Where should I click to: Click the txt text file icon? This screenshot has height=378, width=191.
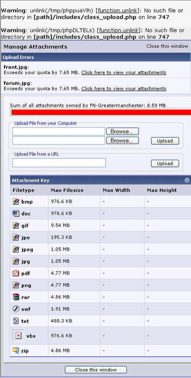(16, 321)
